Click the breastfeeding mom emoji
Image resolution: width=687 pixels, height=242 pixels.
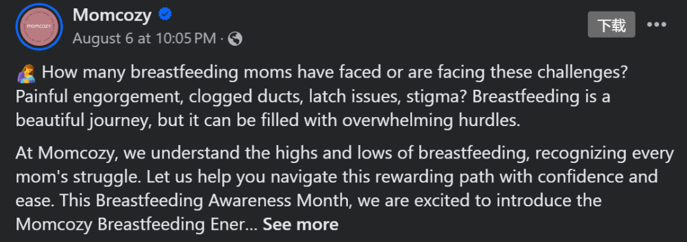point(26,74)
